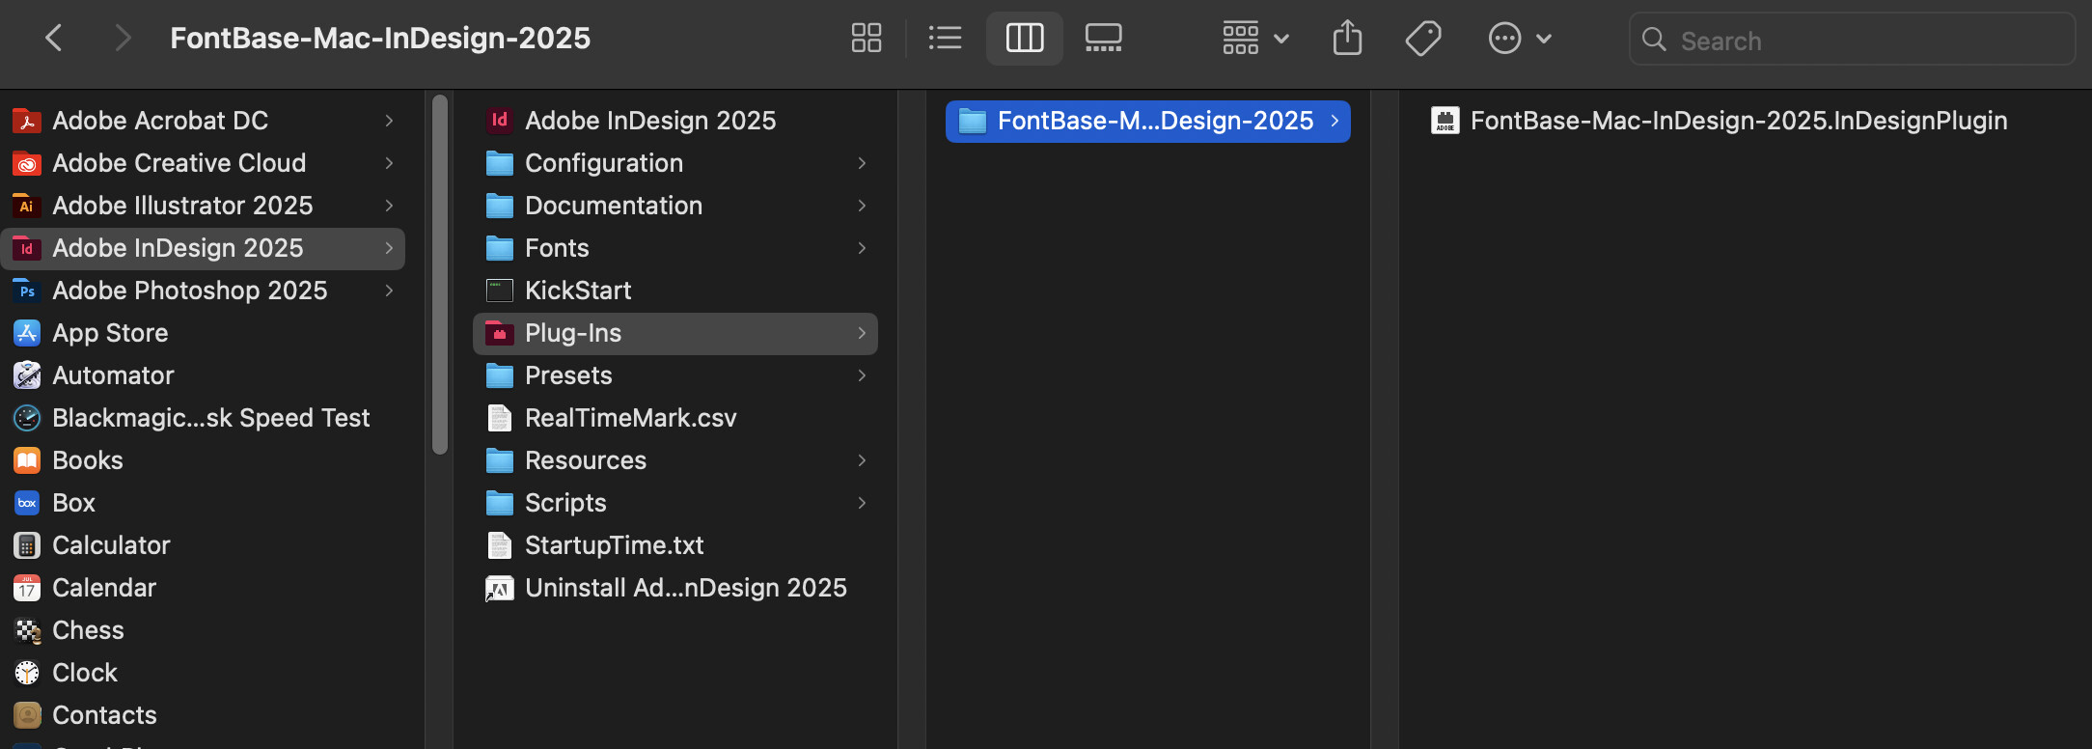
Task: Click the Plug-Ins folder icon
Action: [x=500, y=333]
